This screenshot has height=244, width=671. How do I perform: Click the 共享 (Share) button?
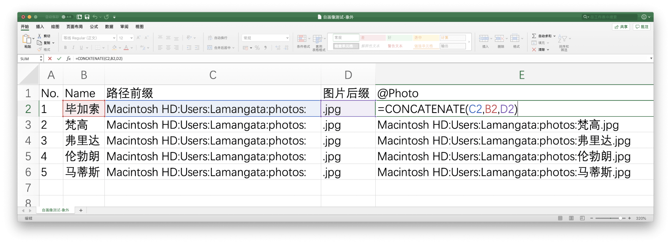point(621,27)
